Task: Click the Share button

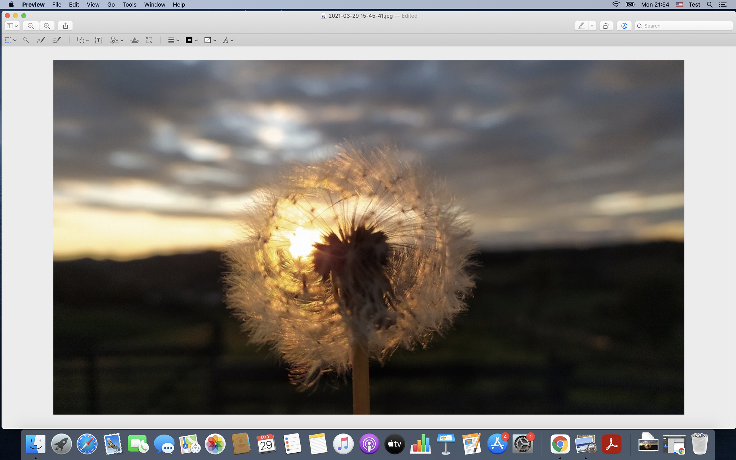Action: tap(66, 26)
